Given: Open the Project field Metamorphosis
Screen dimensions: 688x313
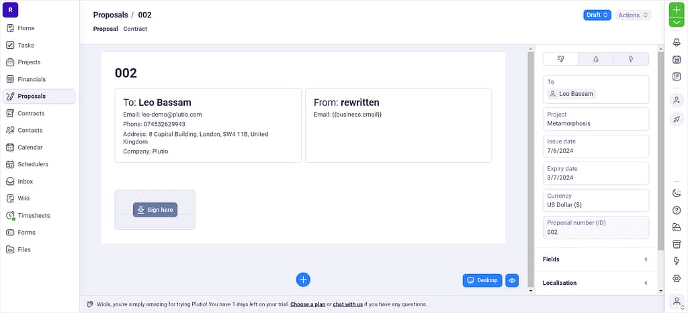Looking at the screenshot, I should [x=596, y=119].
